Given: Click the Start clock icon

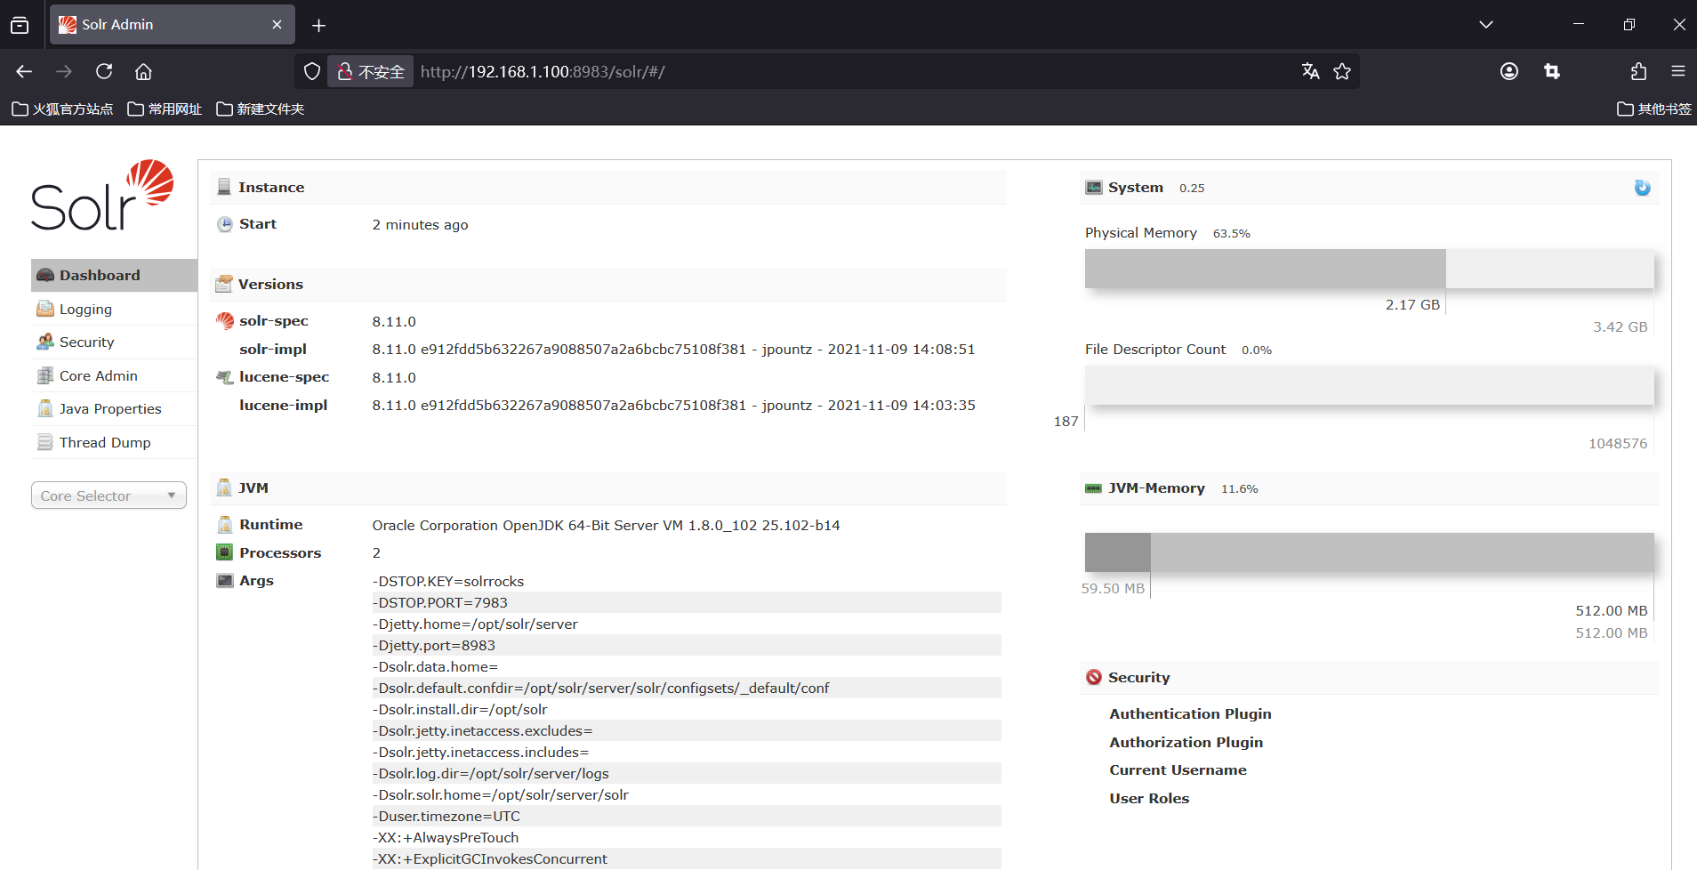Looking at the screenshot, I should pos(225,224).
